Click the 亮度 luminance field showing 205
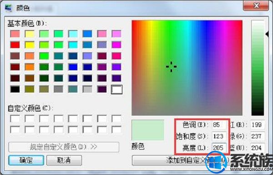273x175 pixels. point(219,148)
